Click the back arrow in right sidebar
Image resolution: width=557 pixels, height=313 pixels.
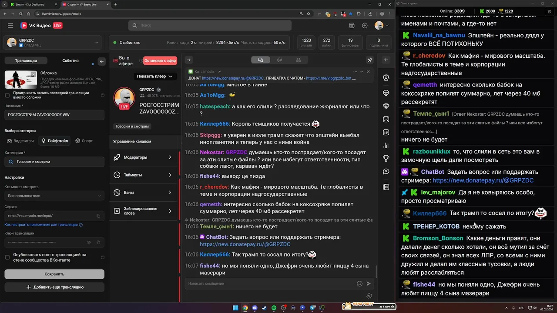[386, 60]
